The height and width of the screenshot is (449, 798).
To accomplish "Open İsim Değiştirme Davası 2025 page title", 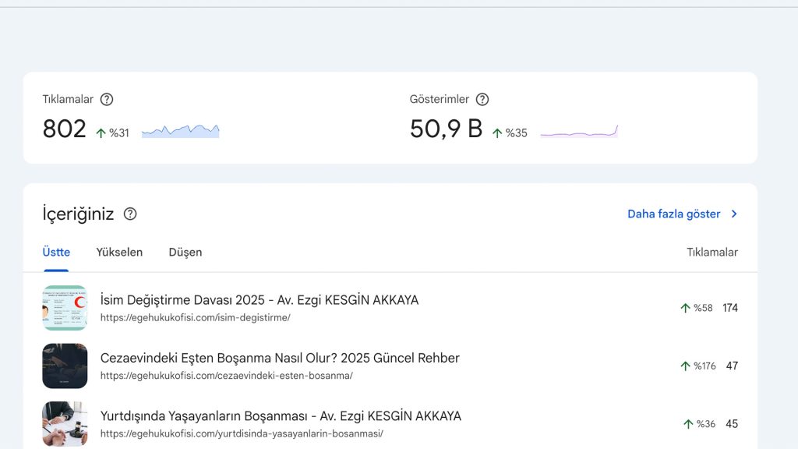I will pos(260,300).
